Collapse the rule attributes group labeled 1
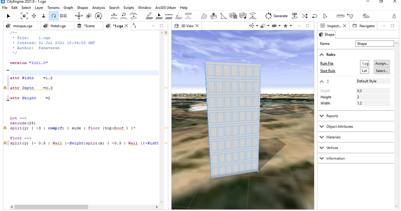This screenshot has width=401, height=211. (322, 81)
